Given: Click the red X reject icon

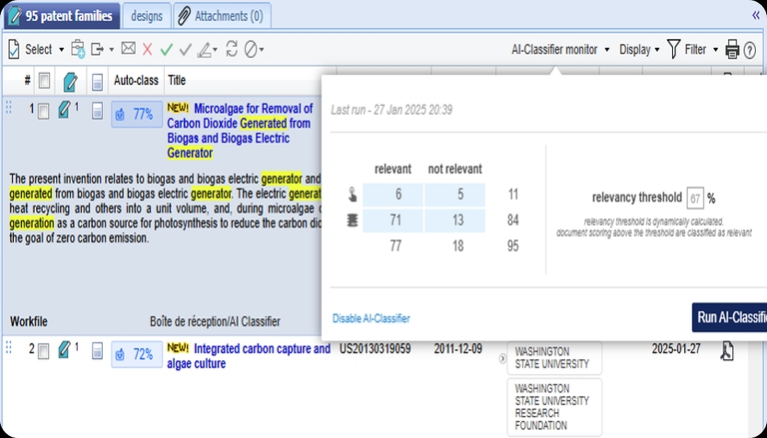Looking at the screenshot, I should coord(148,49).
